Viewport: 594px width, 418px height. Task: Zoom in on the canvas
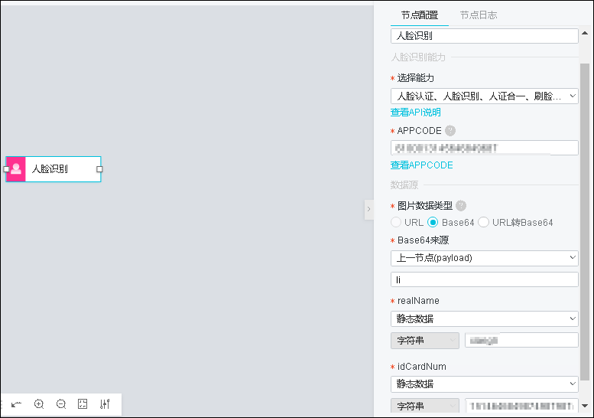click(39, 404)
